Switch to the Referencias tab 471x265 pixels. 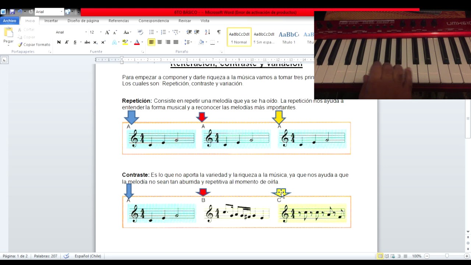(118, 21)
